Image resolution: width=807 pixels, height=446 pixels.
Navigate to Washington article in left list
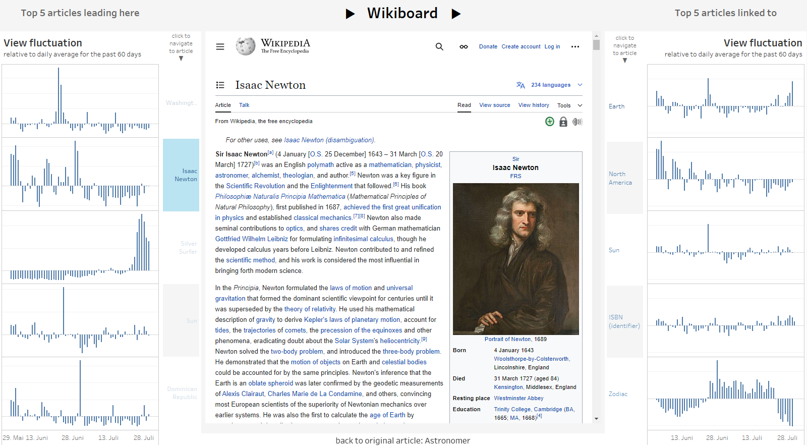181,103
